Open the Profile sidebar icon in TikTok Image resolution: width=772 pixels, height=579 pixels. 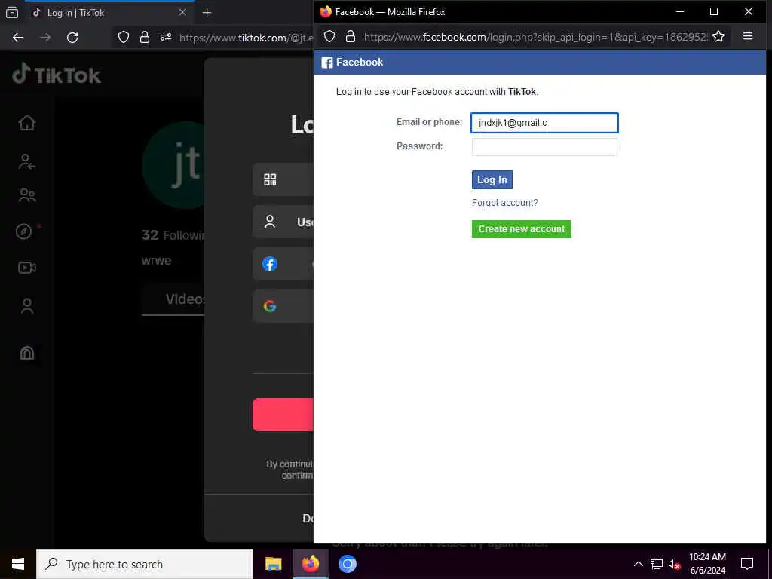tap(27, 306)
